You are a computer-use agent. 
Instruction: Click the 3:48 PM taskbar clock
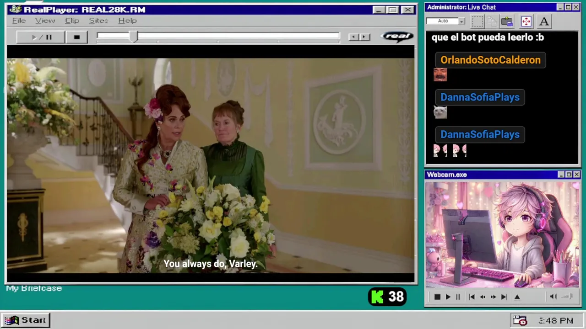(x=556, y=321)
